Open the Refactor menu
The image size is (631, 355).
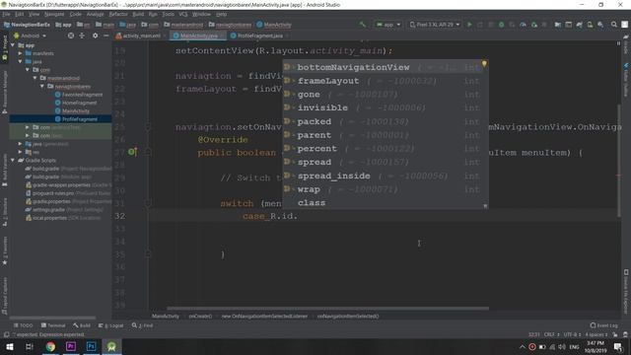tap(118, 14)
